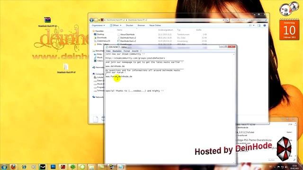Viewport: 303px width, 170px height.
Task: Open the red icon in the taskbar
Action: point(63,167)
